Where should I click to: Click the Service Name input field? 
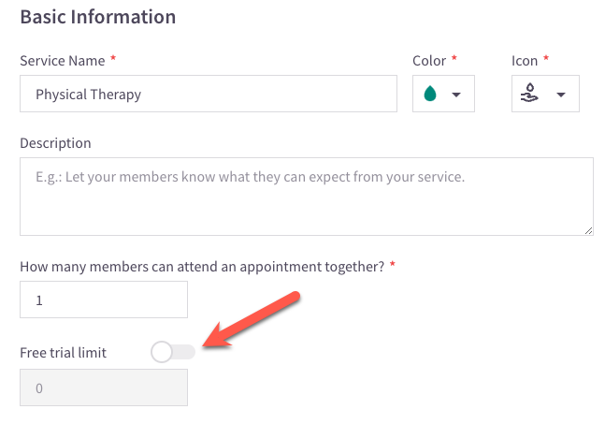209,94
